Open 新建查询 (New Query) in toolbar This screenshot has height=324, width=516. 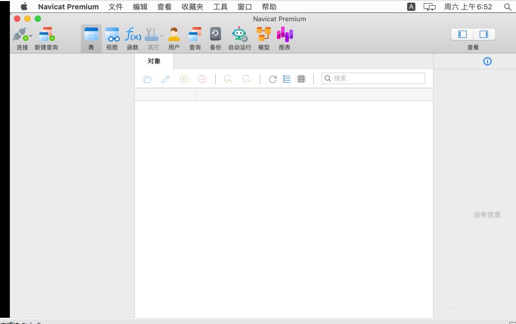(x=46, y=35)
